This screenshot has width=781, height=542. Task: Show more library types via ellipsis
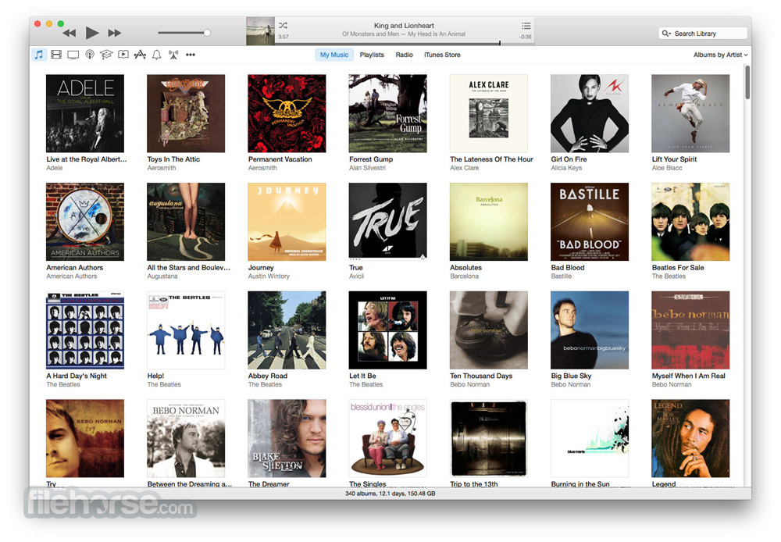pos(191,55)
